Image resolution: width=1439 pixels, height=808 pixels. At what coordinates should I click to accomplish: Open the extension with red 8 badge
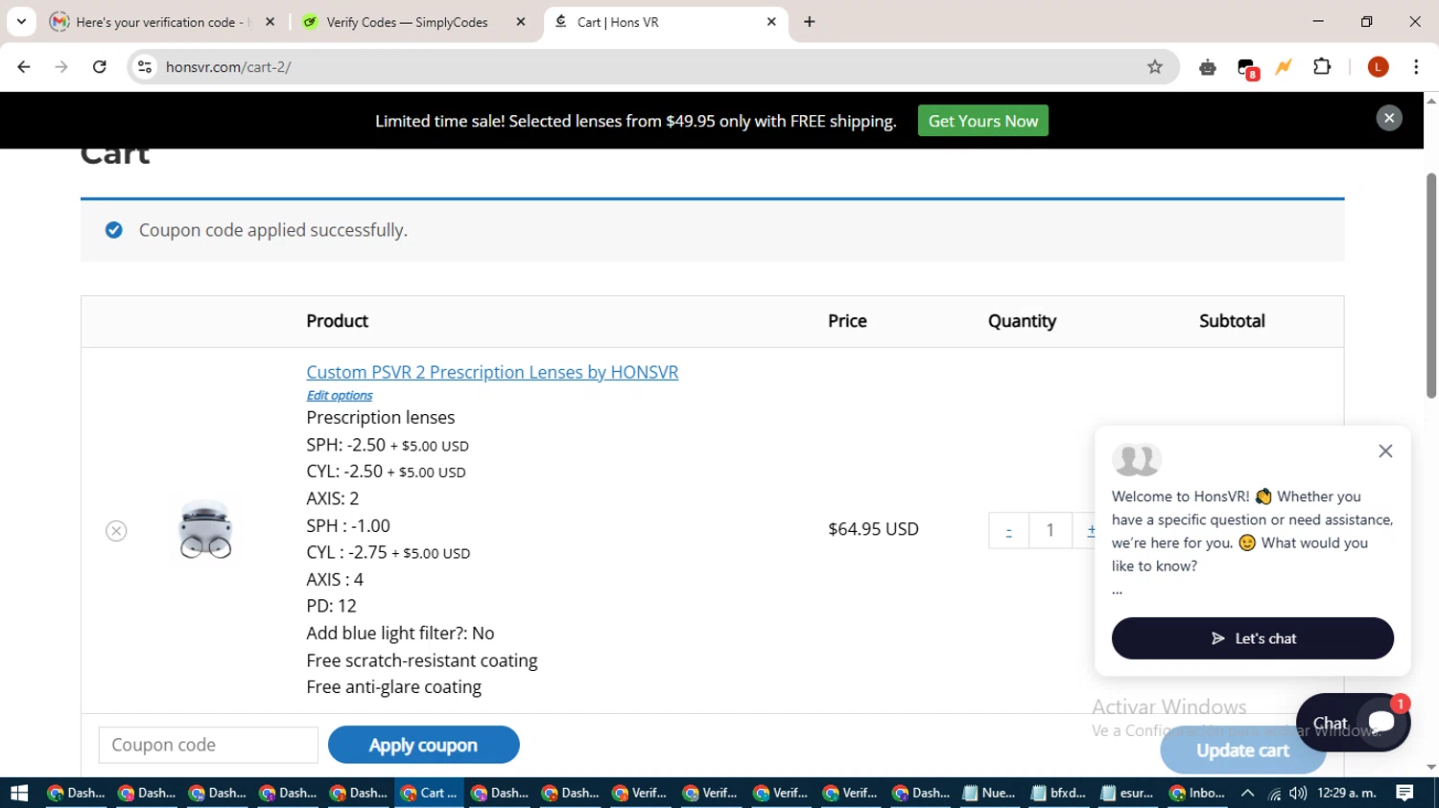tap(1246, 68)
